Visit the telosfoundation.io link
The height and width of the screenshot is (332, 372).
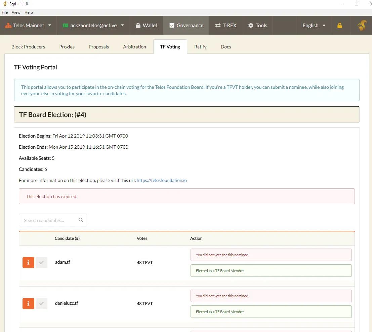point(162,180)
